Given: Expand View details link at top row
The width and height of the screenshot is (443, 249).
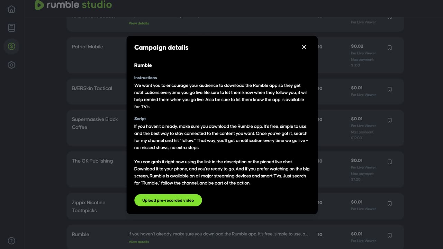Looking at the screenshot, I should coord(139,23).
